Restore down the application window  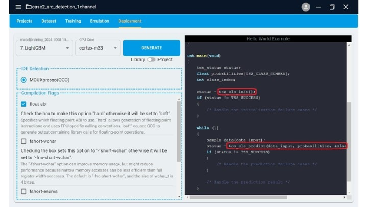[x=332, y=7]
